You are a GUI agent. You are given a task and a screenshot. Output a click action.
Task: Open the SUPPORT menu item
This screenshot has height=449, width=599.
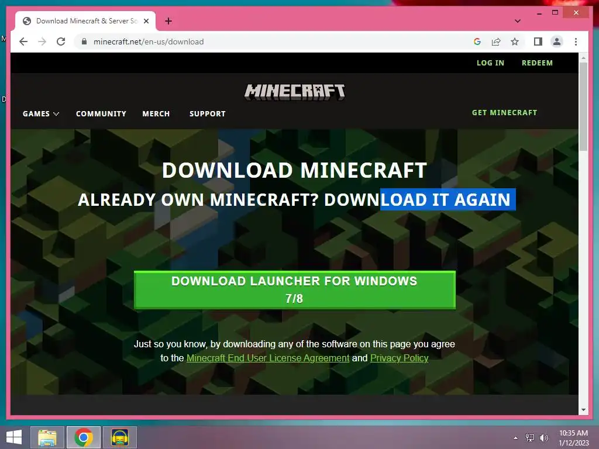coord(208,114)
